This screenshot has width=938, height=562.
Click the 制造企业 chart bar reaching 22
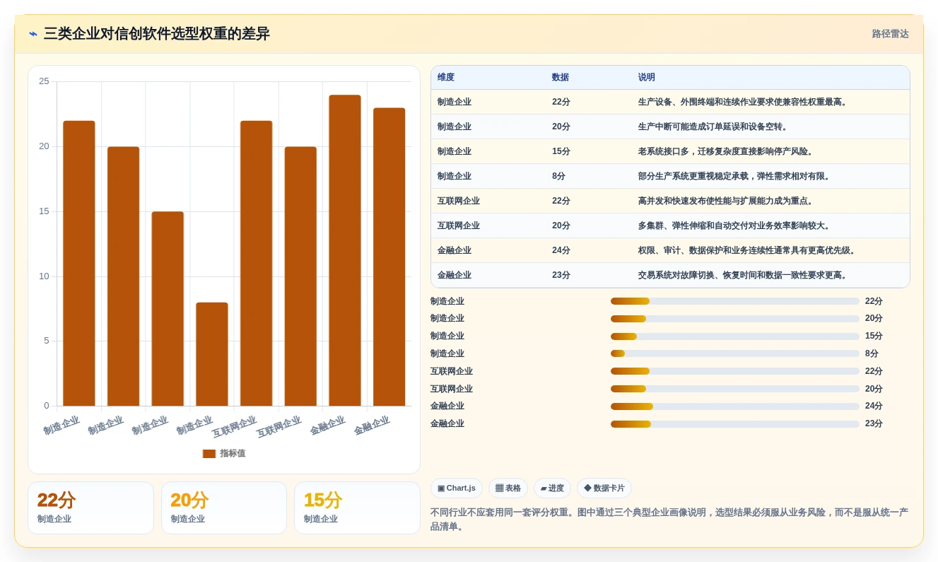[79, 263]
